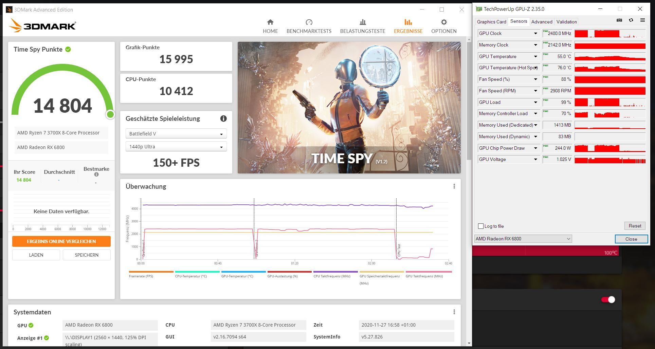Screen dimensions: 655x349
Task: Switch to the Graphics Card tab
Action: [x=491, y=22]
